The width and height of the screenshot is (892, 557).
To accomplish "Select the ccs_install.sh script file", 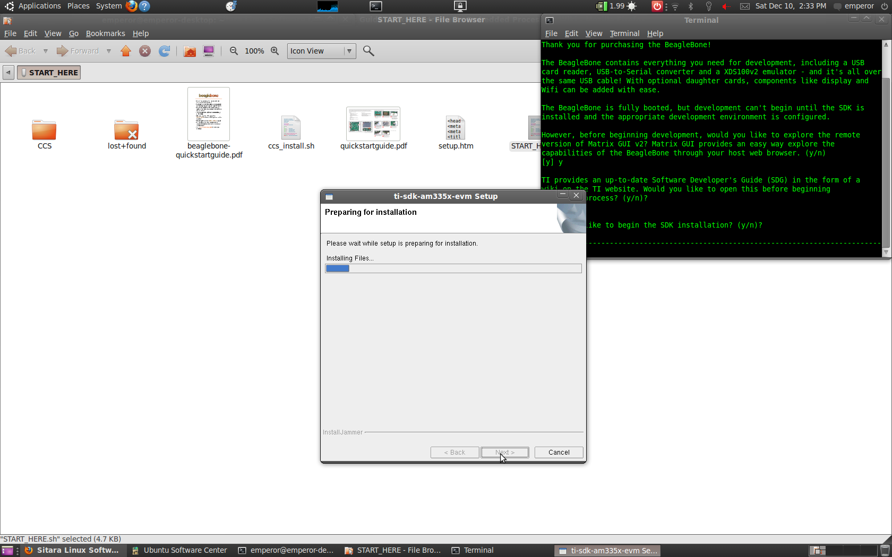I will coord(291,128).
